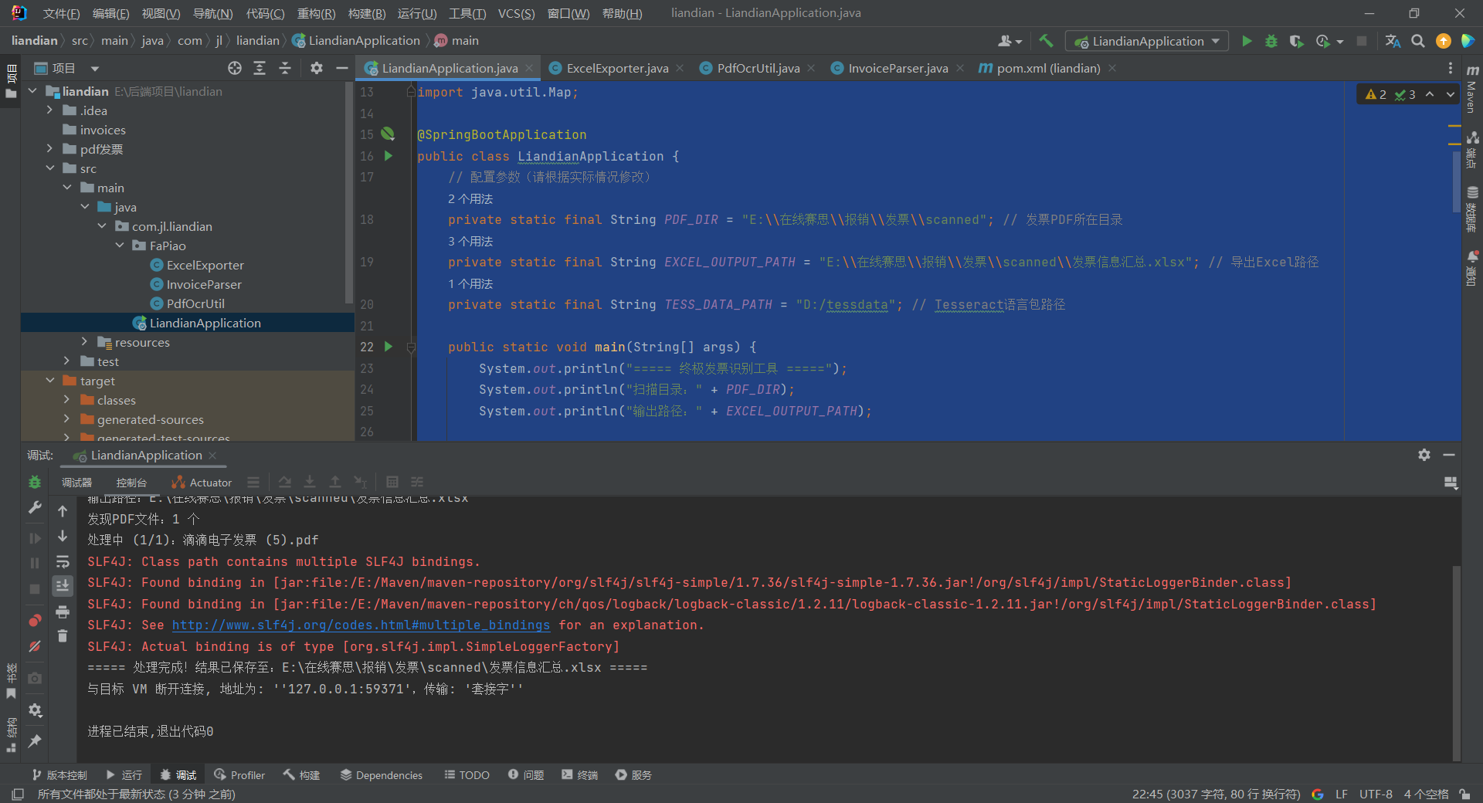The width and height of the screenshot is (1483, 803).
Task: Switch to the Actuator debug tab
Action: (202, 483)
